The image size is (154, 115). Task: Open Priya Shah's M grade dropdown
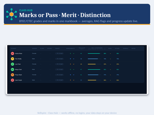(72, 75)
